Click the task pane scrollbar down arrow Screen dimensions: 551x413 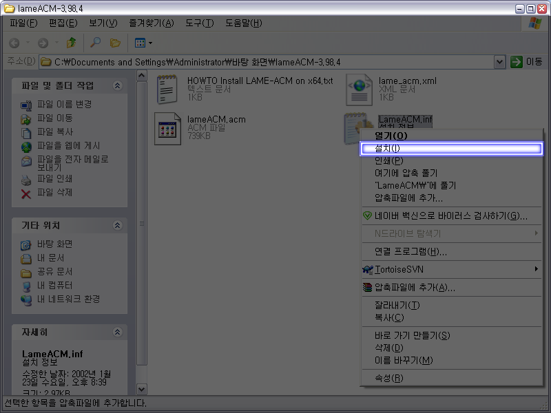tap(141, 389)
